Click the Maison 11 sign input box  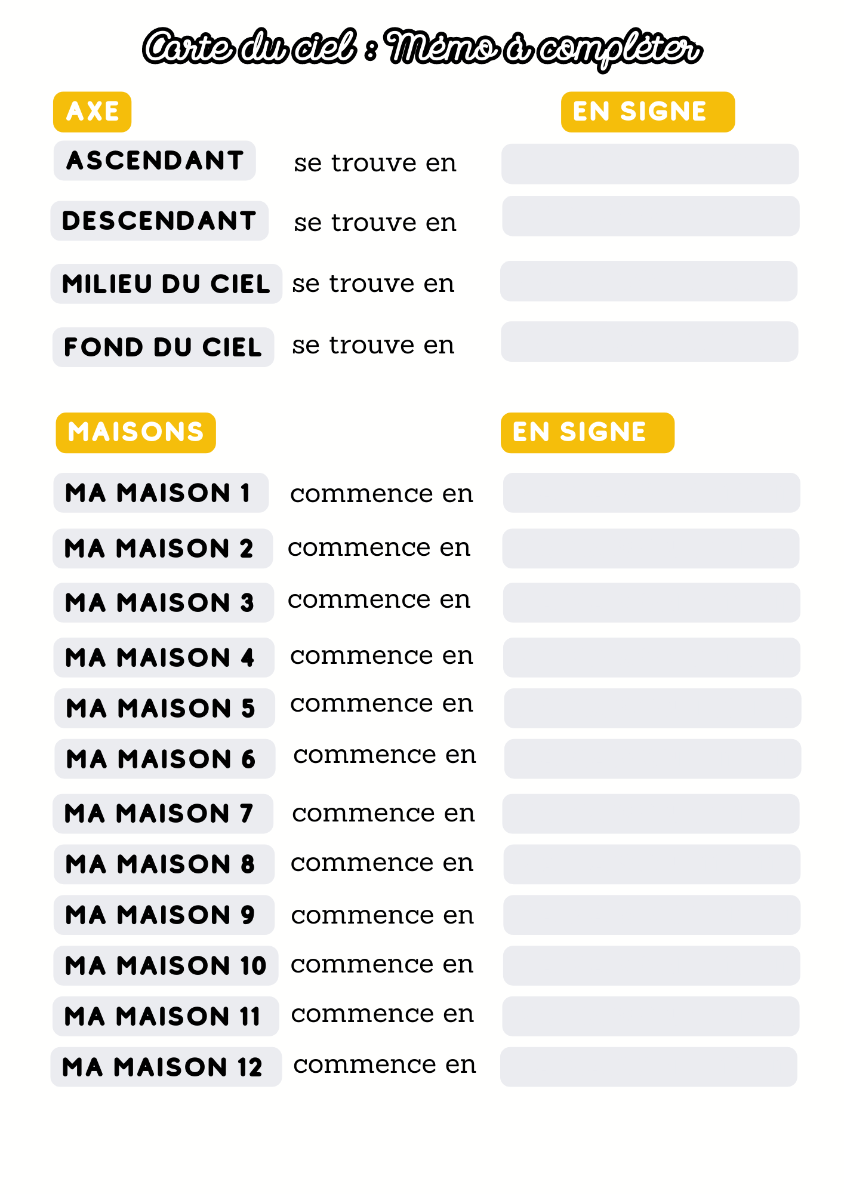[x=650, y=1016]
